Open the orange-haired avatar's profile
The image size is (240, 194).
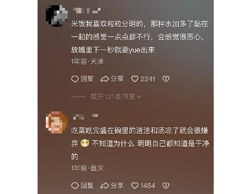(x=56, y=123)
